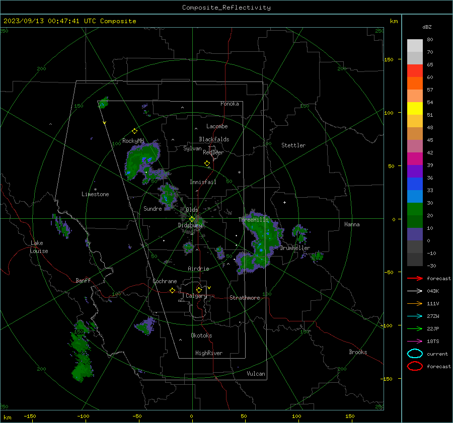
Task: Click the yellow diamond marker near RockyMH
Action: [134, 131]
